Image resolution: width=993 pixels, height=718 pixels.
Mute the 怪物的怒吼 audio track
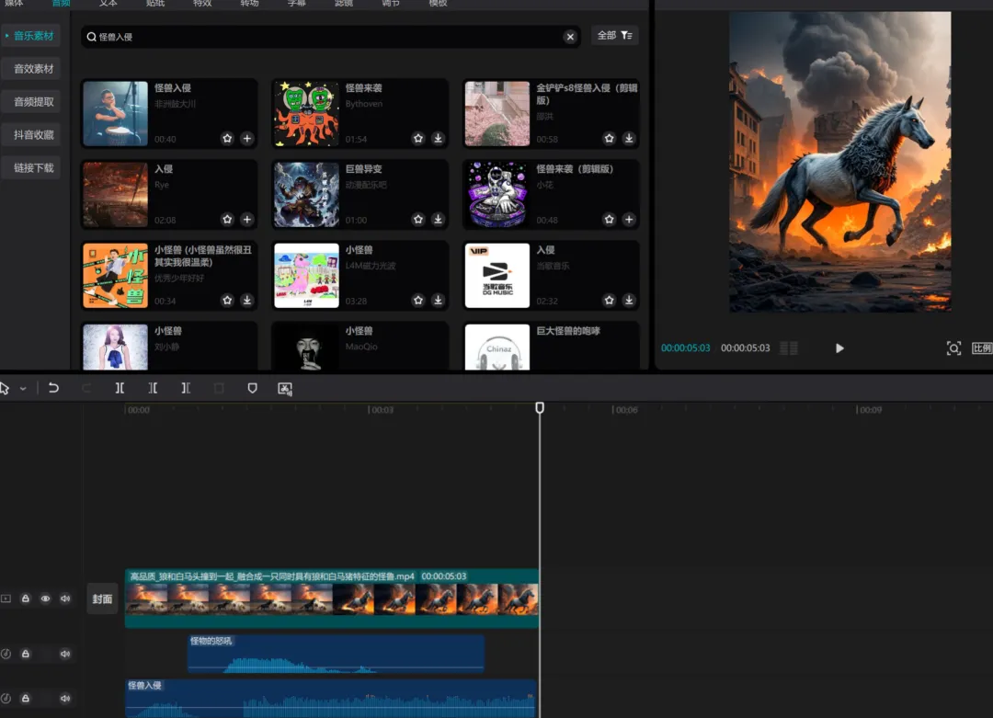65,654
